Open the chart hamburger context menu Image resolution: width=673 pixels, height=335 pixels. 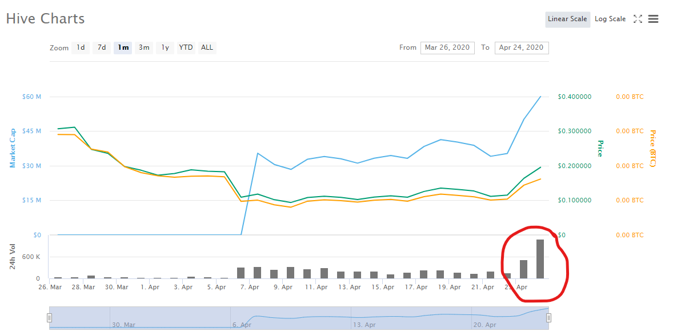pyautogui.click(x=654, y=19)
